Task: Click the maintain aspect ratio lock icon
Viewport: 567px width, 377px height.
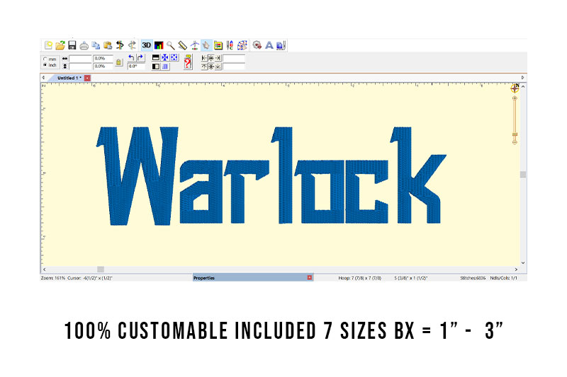Action: point(118,62)
